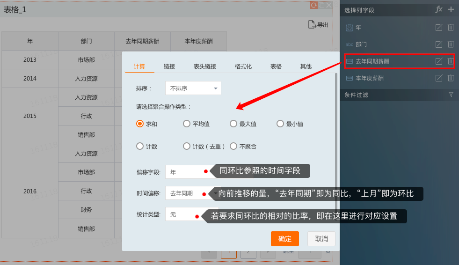Click the 2014 year cell

coord(30,79)
